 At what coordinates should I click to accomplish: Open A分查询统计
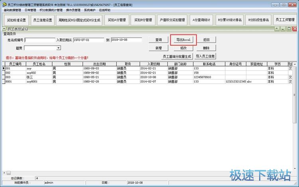tap(201, 20)
